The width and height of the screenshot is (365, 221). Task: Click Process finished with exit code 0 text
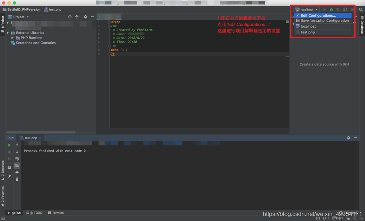click(x=55, y=151)
